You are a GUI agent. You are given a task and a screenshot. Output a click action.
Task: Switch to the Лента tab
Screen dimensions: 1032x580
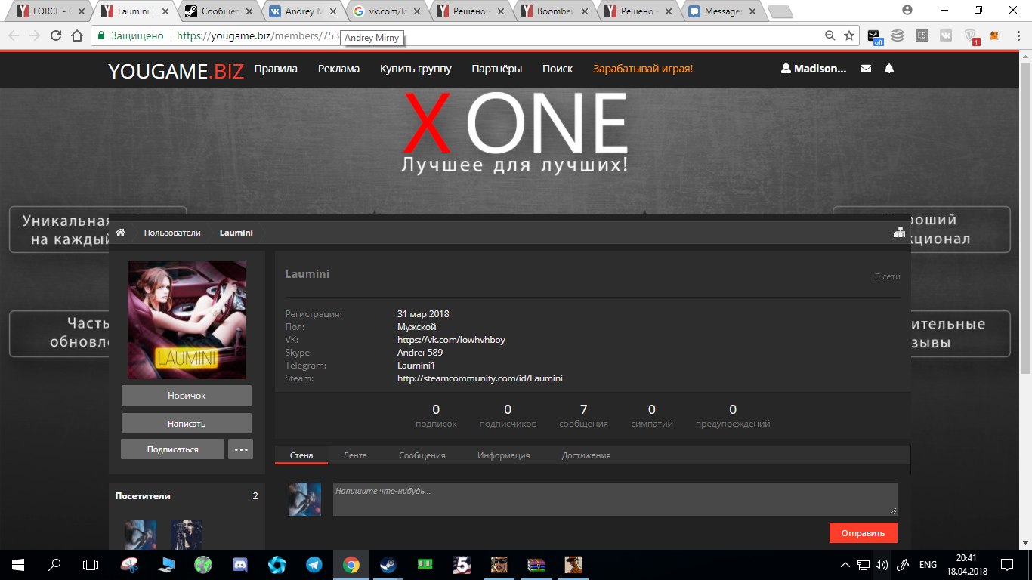(x=354, y=455)
